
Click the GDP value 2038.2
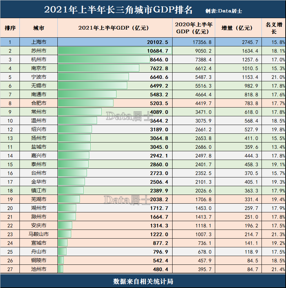(159, 200)
